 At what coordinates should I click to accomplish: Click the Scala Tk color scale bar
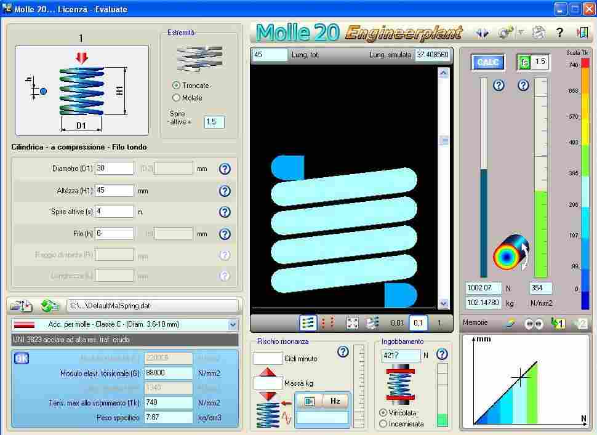pos(585,183)
